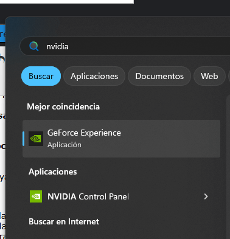230x239 pixels.
Task: Click the "Aplicación" subtitle under GeForce Experience
Action: 64,145
